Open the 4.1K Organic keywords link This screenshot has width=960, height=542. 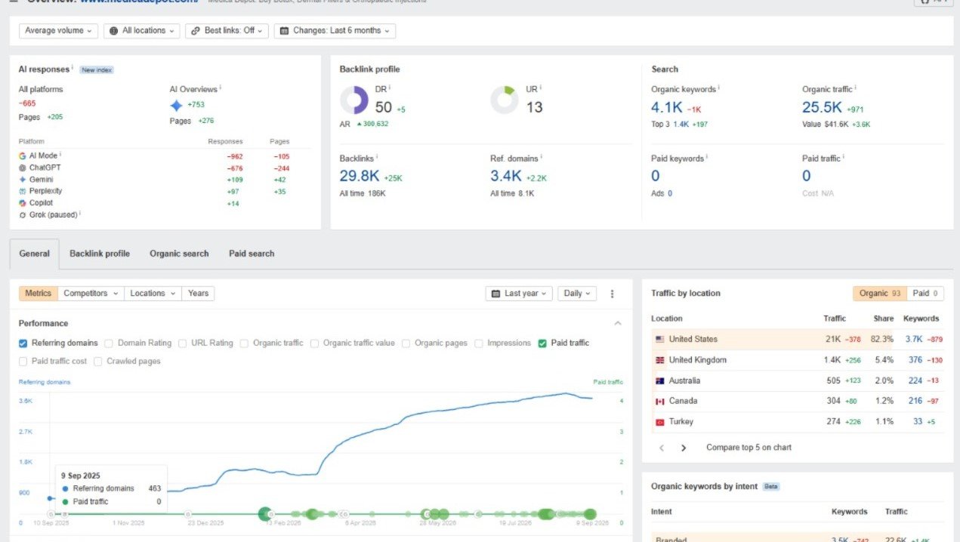click(x=667, y=107)
